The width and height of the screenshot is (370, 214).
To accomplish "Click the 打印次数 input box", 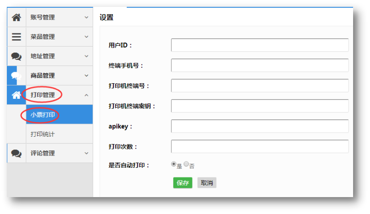I will point(259,146).
